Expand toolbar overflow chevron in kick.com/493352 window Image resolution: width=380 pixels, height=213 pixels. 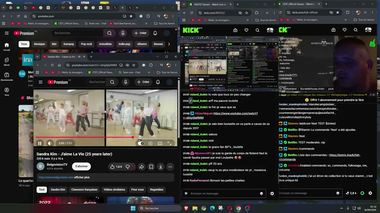[x=267, y=13]
